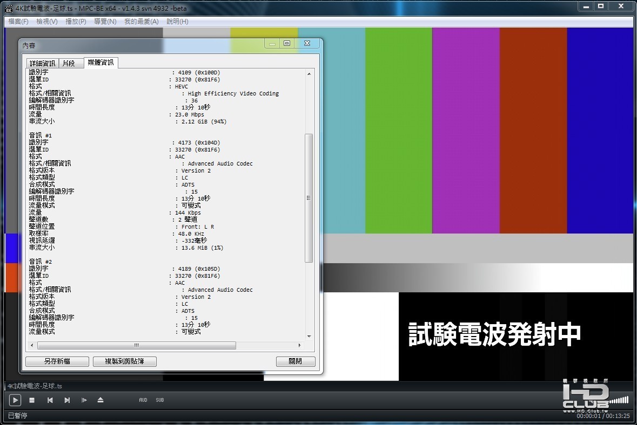Click the 4173 (0x104D) identifier value

click(199, 143)
